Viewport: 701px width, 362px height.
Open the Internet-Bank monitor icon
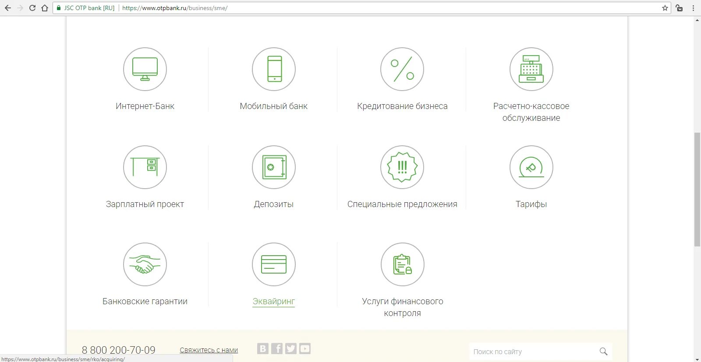[145, 69]
